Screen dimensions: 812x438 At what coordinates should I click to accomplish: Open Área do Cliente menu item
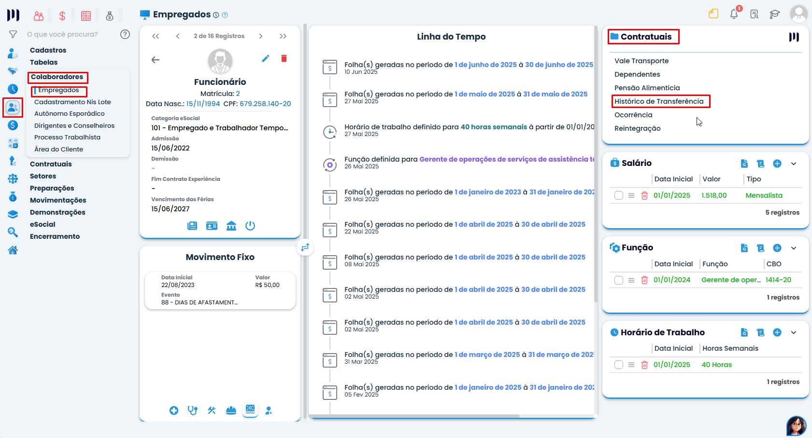58,149
